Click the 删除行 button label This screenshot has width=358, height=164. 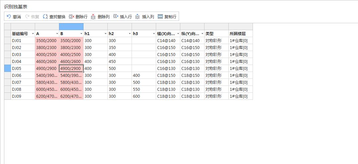tap(82, 17)
